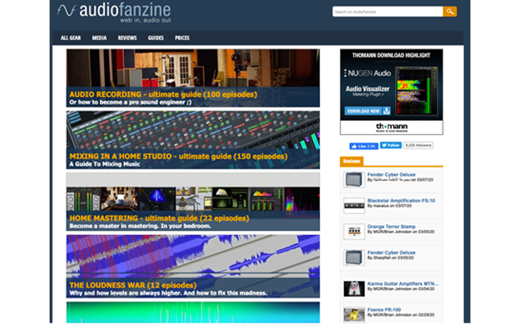
Task: Open the GUIDES menu
Action: coord(156,38)
